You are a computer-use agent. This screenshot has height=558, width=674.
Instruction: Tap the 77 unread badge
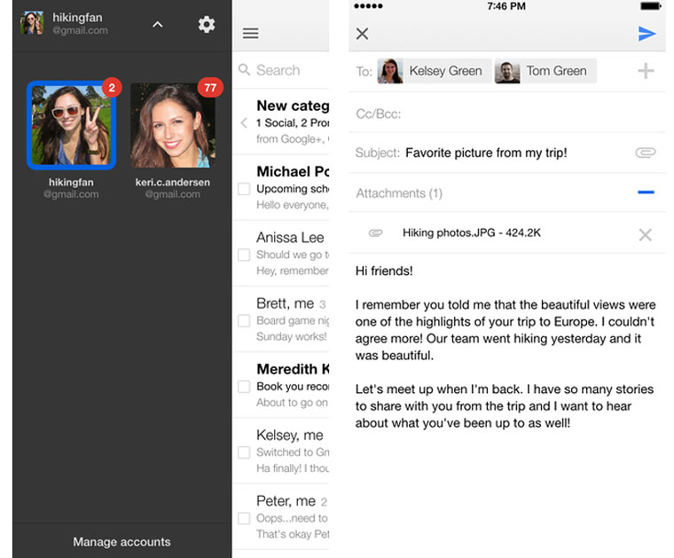click(x=210, y=88)
